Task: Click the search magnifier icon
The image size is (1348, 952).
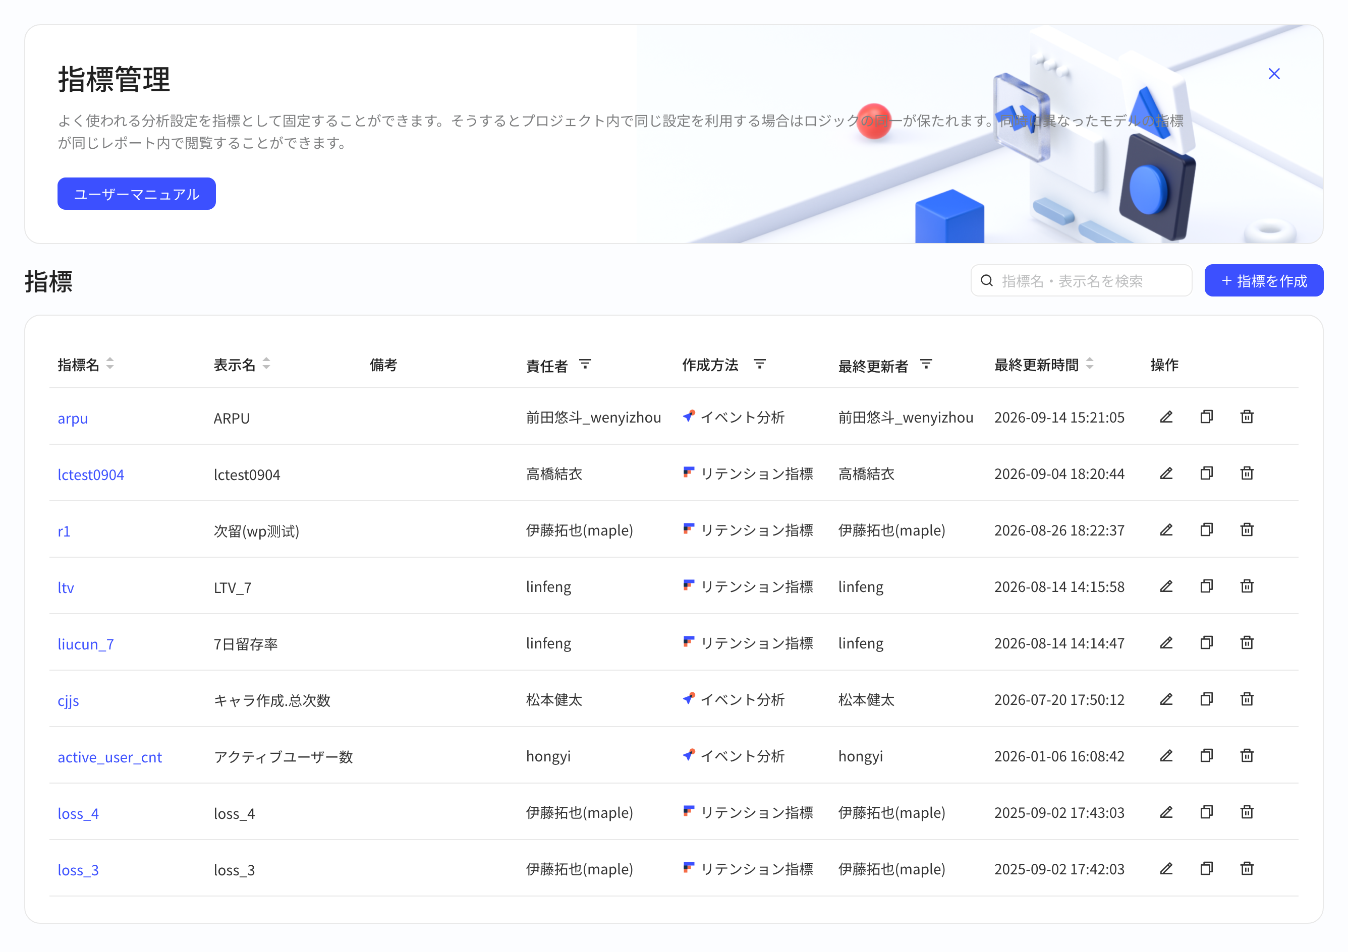Action: coord(987,280)
